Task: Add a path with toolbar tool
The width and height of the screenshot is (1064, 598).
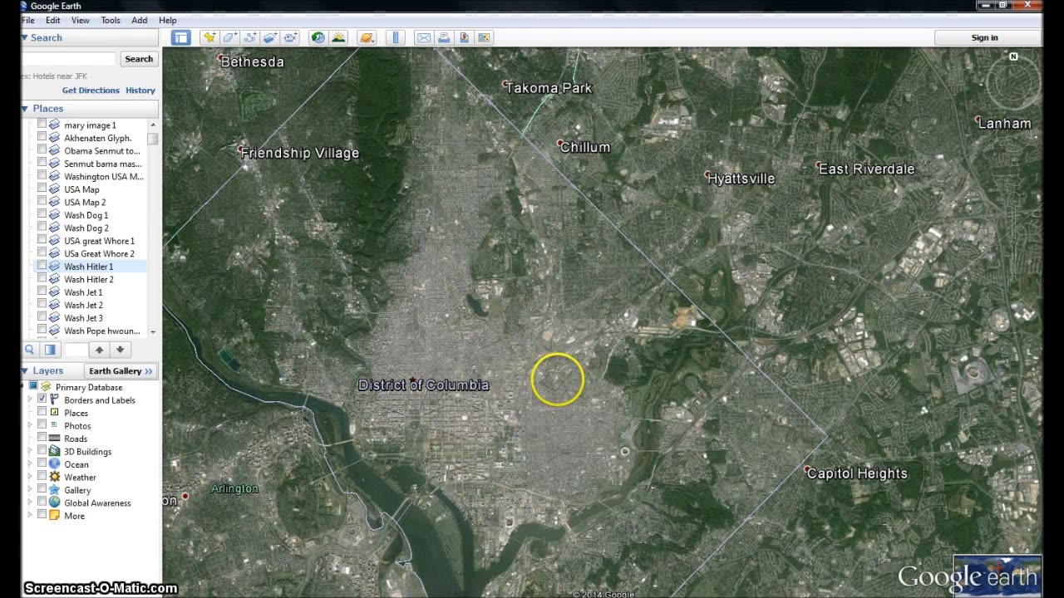Action: tap(249, 37)
